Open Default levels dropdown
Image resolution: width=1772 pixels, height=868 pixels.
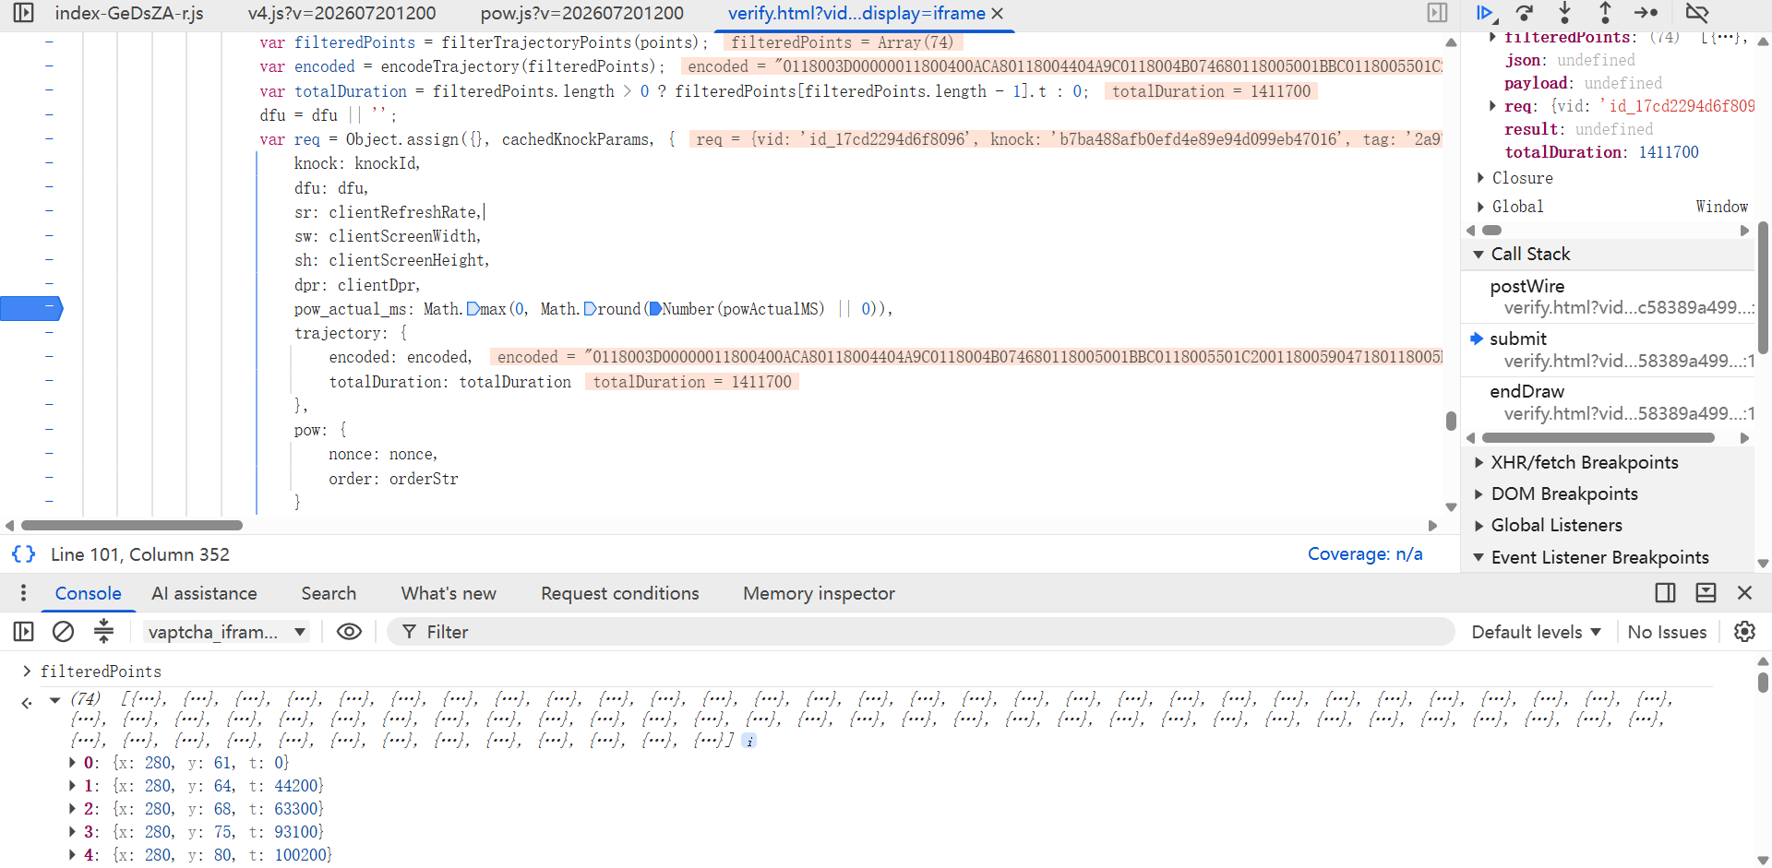[1536, 632]
